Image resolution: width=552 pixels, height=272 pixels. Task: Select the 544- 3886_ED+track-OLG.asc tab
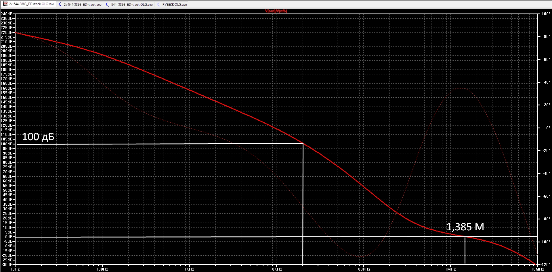point(129,4)
